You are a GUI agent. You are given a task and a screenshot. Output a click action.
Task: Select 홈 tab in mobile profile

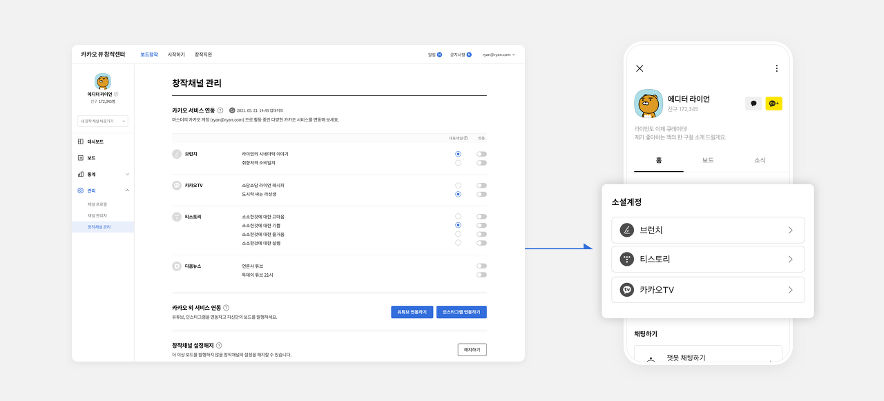coord(659,160)
